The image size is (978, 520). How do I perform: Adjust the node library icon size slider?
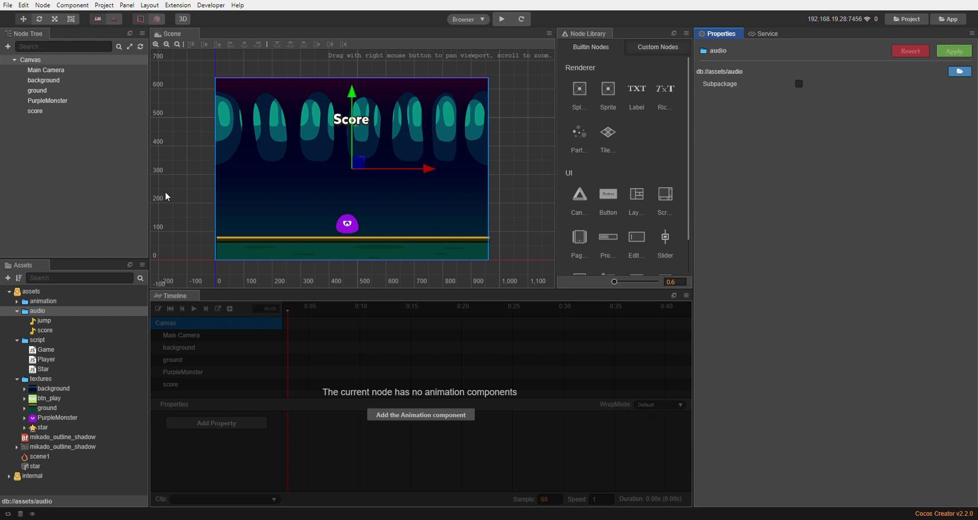(615, 282)
